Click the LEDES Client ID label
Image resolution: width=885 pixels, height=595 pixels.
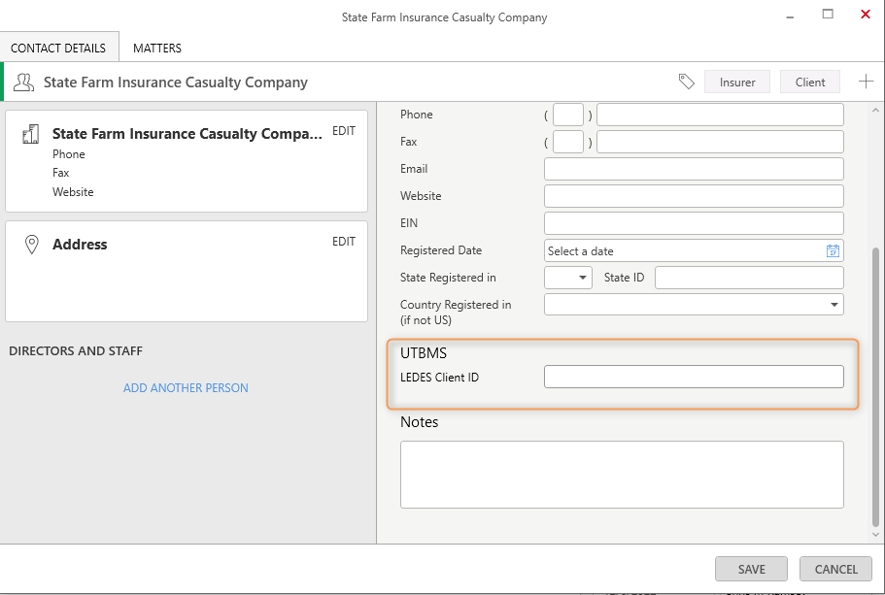[439, 378]
